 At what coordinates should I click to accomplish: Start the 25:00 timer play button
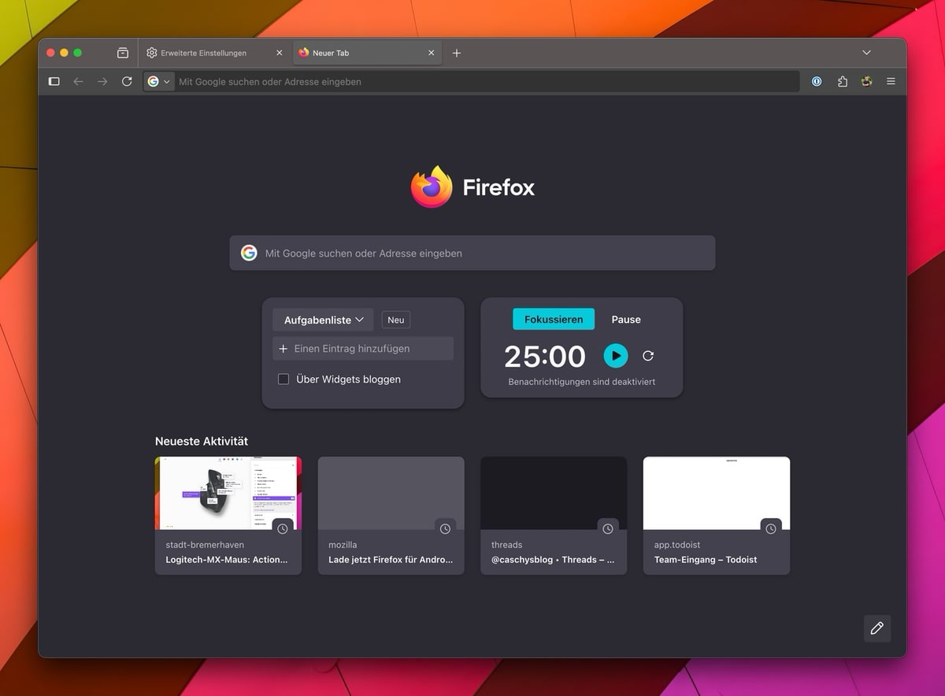coord(616,356)
